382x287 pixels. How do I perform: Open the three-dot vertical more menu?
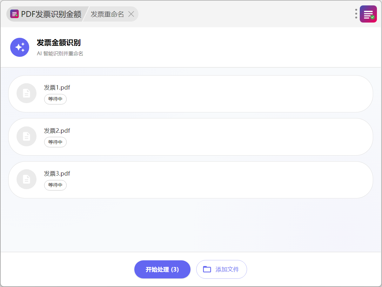pos(356,14)
